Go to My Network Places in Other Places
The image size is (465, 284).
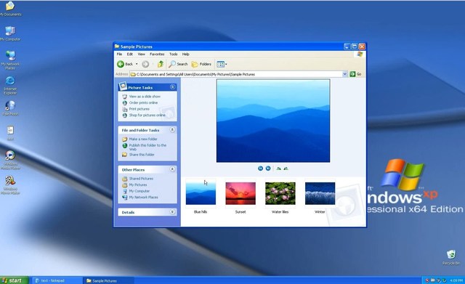tap(143, 197)
